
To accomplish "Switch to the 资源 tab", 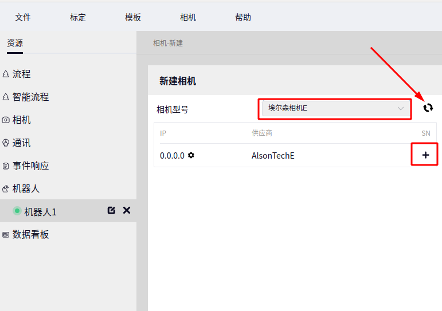I will coord(15,43).
